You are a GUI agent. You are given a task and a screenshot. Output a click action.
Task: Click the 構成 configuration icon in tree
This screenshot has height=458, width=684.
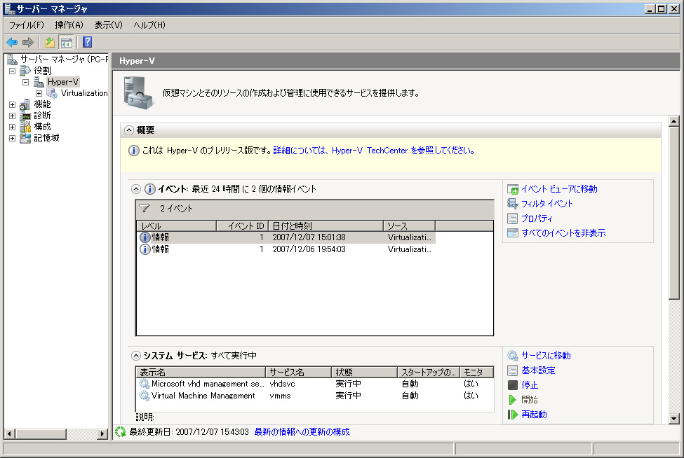(x=25, y=127)
